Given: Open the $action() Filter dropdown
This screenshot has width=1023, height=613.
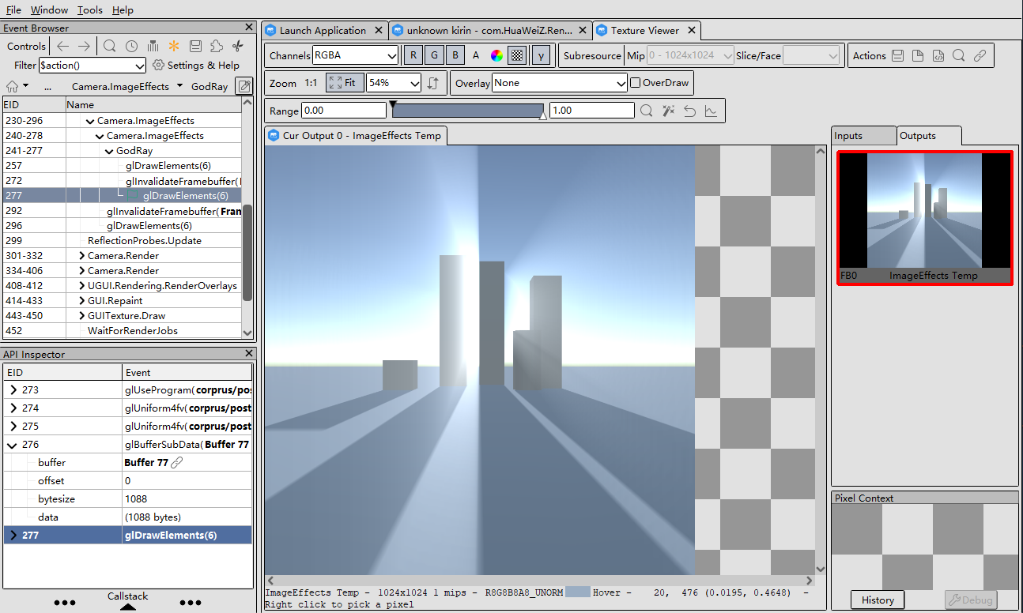Looking at the screenshot, I should click(92, 66).
